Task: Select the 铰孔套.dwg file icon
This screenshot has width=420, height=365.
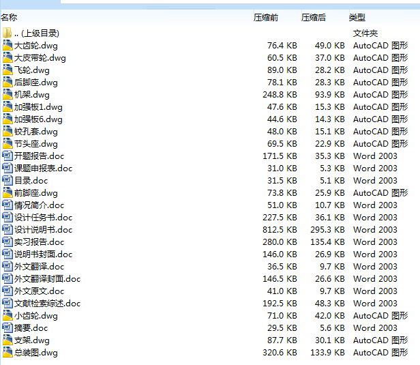Action: tap(7, 131)
